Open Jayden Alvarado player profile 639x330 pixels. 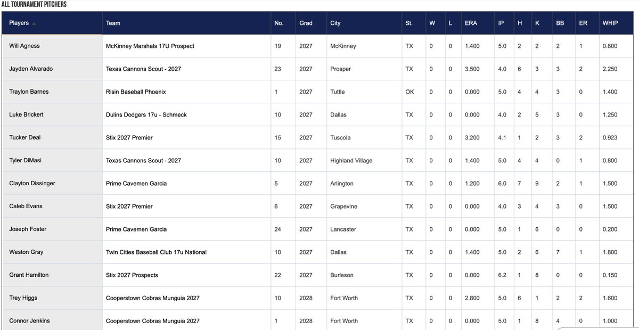[31, 69]
